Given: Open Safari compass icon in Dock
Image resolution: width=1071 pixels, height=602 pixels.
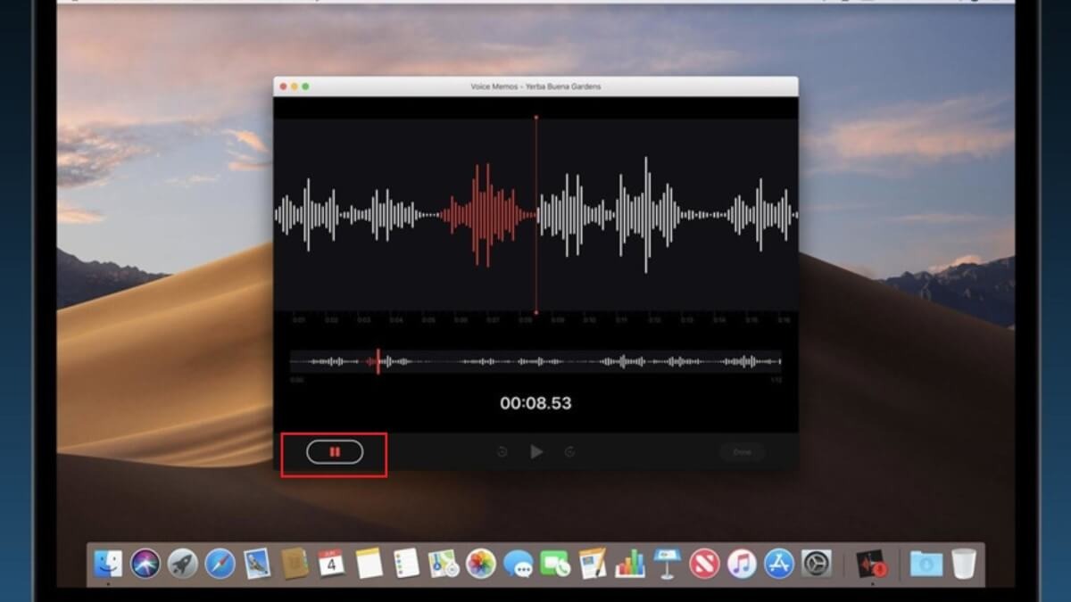Looking at the screenshot, I should tap(220, 563).
